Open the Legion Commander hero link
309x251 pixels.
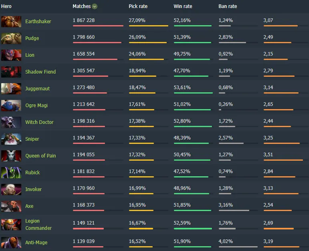tap(38, 225)
